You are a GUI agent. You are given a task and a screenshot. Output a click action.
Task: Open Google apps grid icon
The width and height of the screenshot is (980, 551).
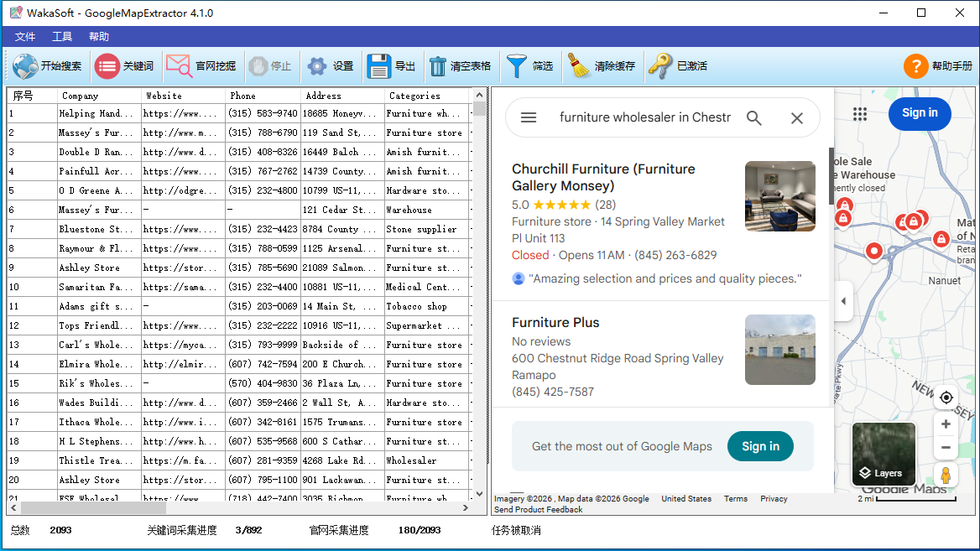[859, 114]
